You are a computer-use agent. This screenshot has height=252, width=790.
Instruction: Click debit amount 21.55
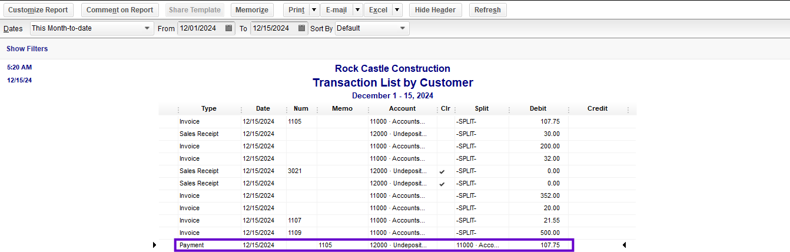pyautogui.click(x=552, y=221)
